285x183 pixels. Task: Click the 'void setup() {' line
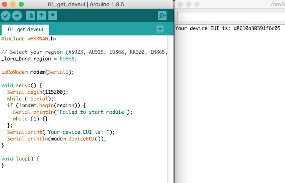22,85
